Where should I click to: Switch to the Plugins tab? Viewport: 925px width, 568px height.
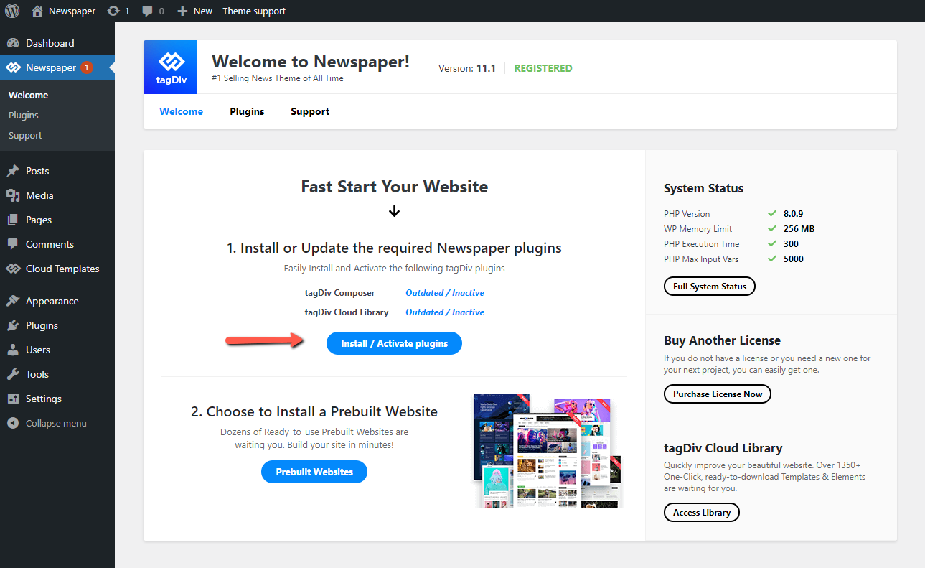pyautogui.click(x=247, y=111)
